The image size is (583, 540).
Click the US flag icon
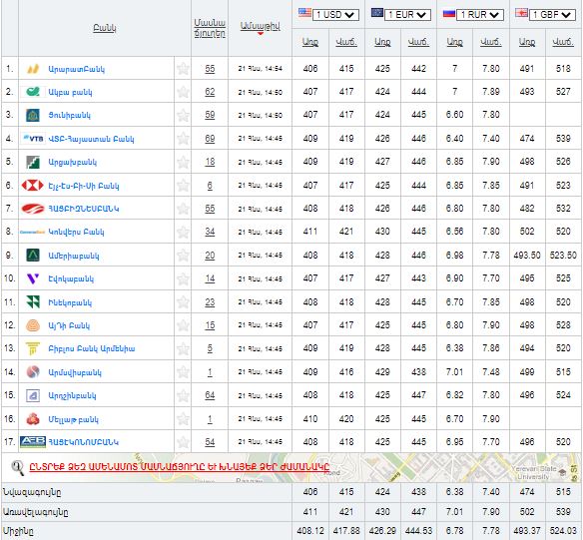pyautogui.click(x=304, y=13)
